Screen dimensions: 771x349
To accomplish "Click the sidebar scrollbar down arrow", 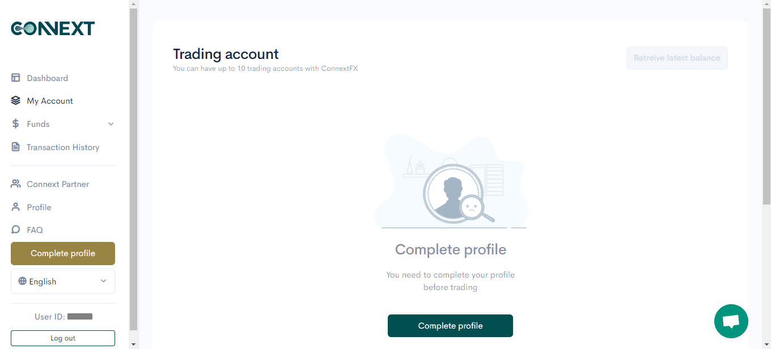I will [134, 344].
